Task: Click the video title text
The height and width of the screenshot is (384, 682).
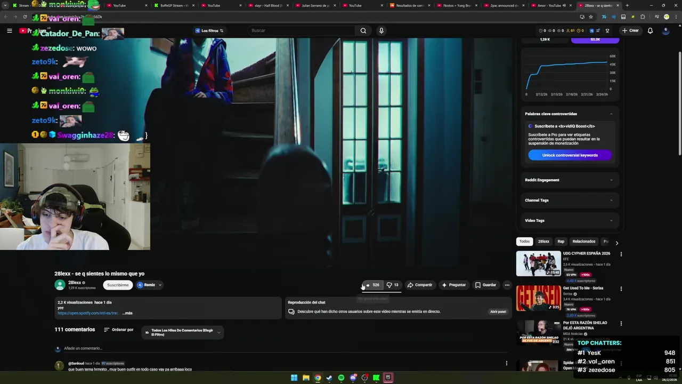Action: click(99, 274)
